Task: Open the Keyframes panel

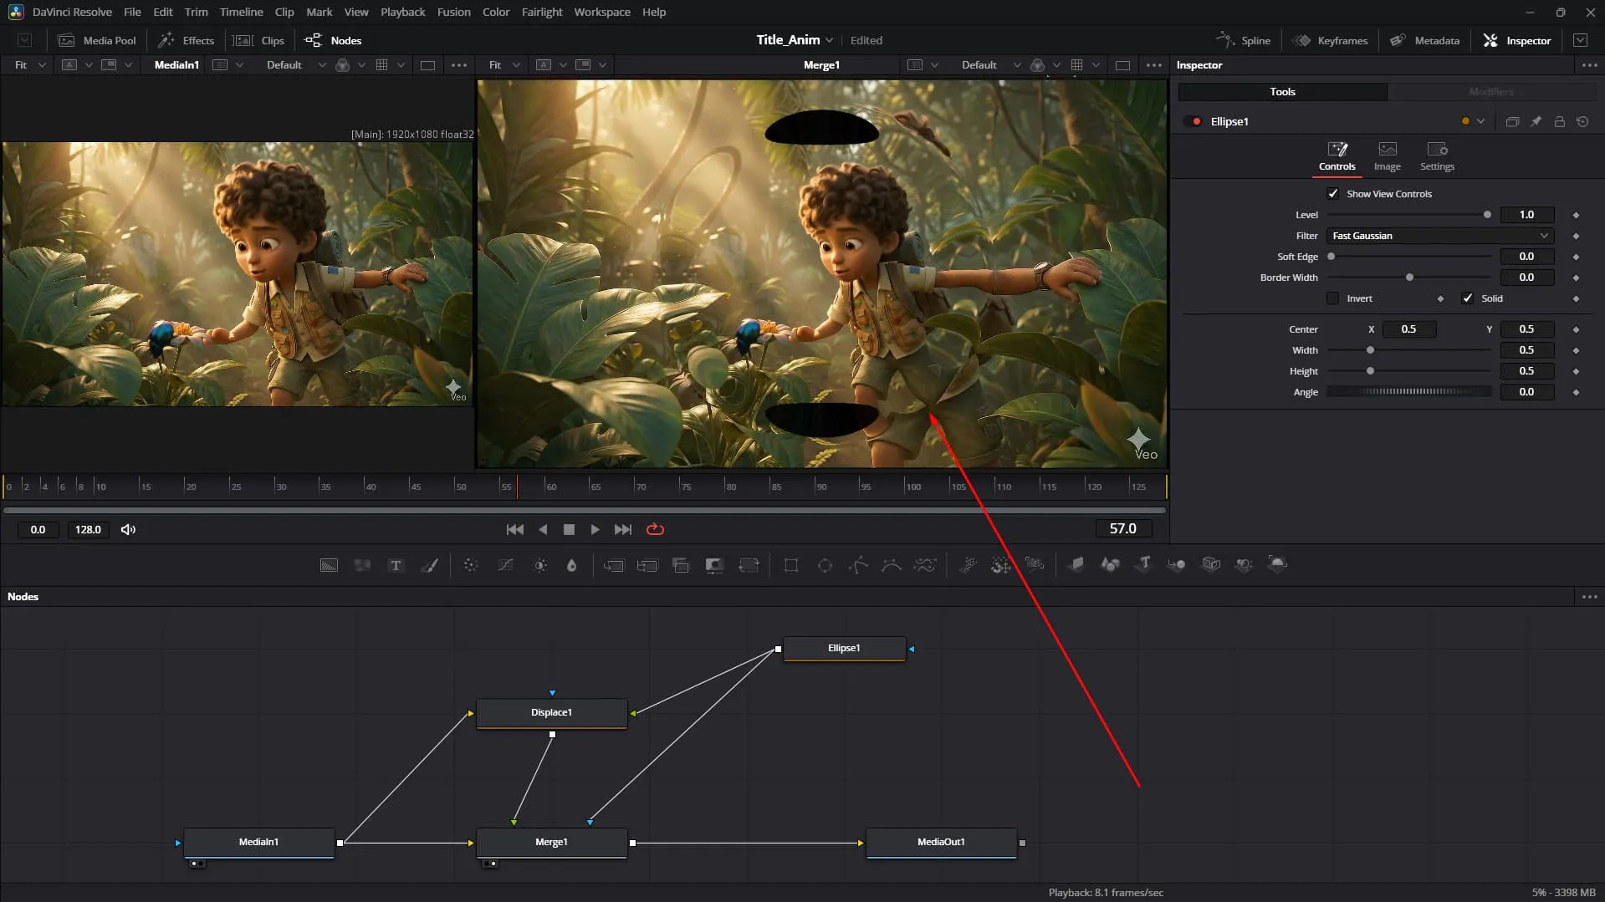Action: [x=1331, y=40]
